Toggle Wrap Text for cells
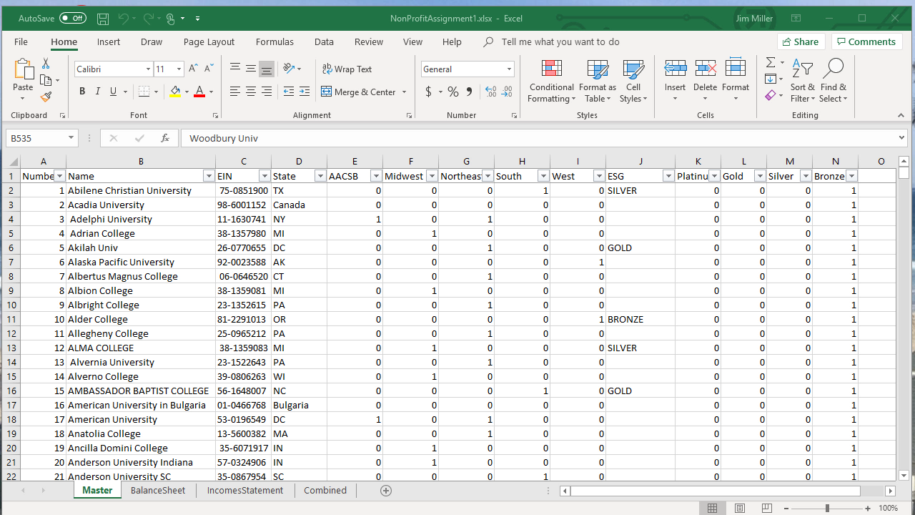This screenshot has height=515, width=915. pyautogui.click(x=347, y=69)
